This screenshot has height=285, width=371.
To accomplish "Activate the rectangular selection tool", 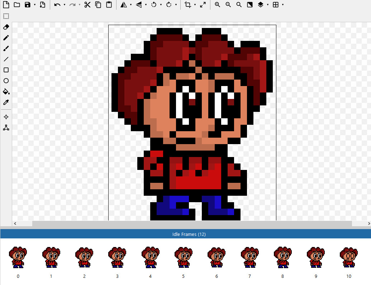I will [x=6, y=16].
